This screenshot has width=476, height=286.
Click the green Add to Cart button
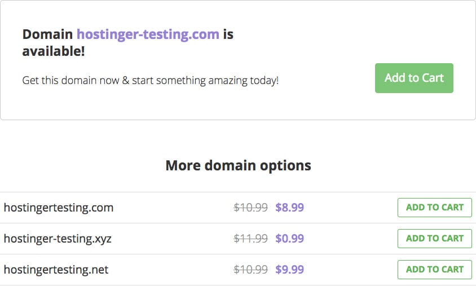[414, 78]
